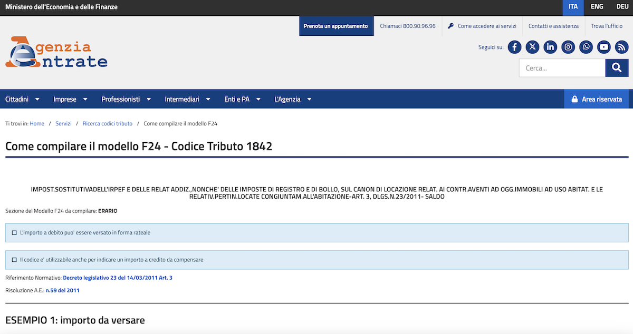The width and height of the screenshot is (633, 334).
Task: Open the Decreto legislativo 23 link
Action: (118, 278)
